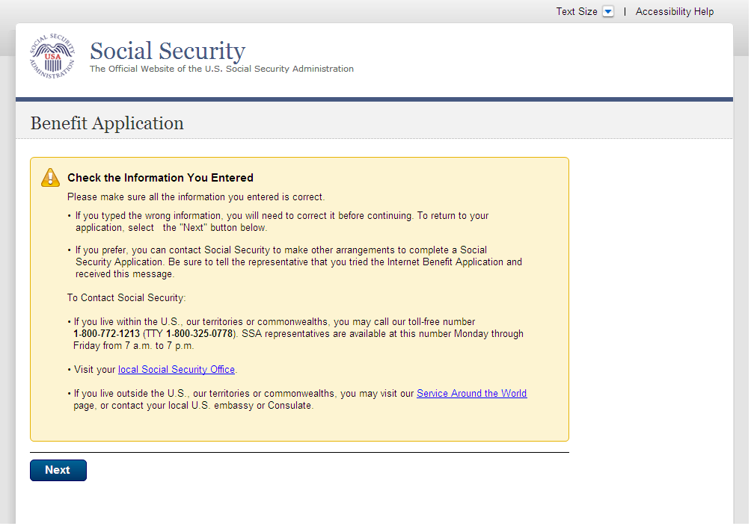Click the Text Size label

click(576, 12)
